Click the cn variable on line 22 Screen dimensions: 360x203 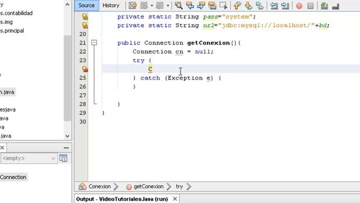click(x=179, y=52)
